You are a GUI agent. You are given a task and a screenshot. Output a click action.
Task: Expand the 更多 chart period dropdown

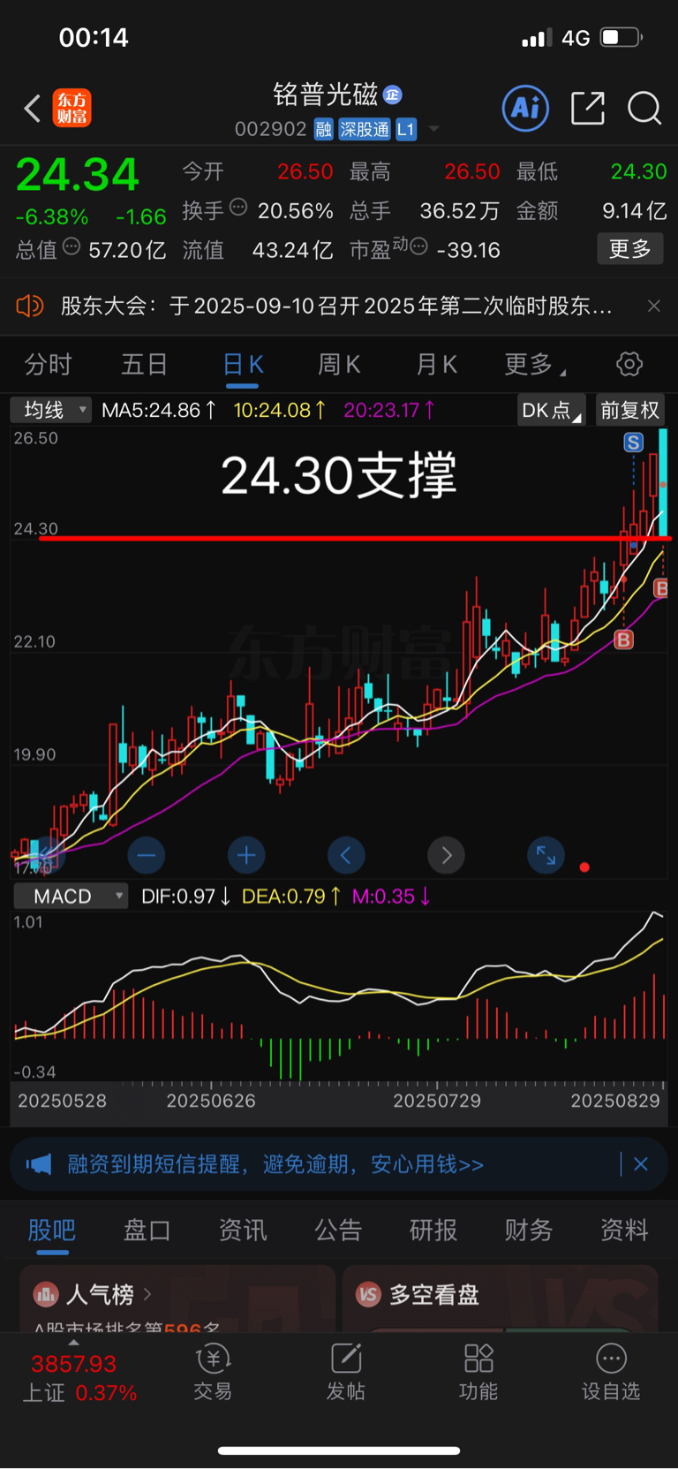(x=535, y=364)
